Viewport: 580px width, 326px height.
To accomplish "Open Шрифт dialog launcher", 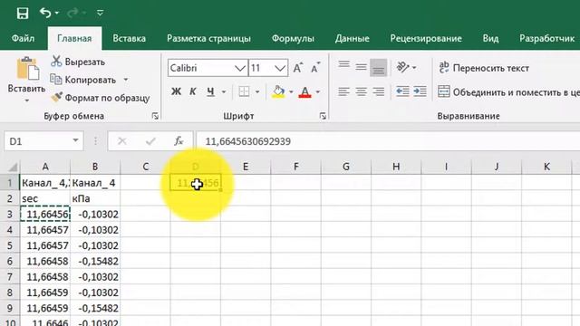I will pyautogui.click(x=323, y=116).
